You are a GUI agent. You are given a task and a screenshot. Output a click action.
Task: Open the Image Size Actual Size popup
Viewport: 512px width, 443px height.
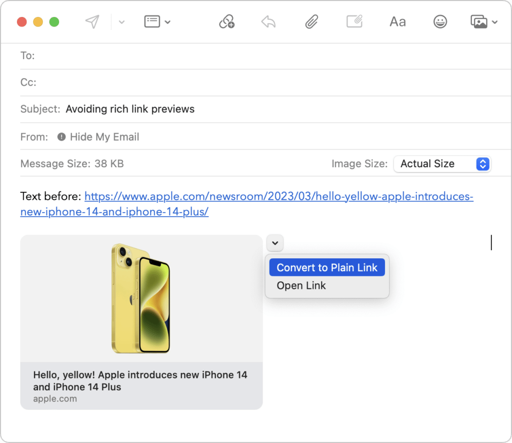point(442,164)
